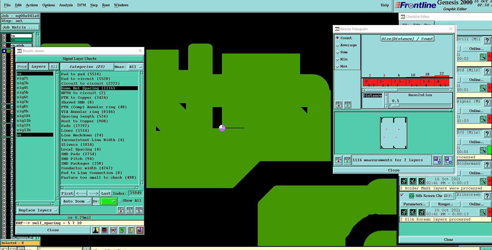Image resolution: width=492 pixels, height=250 pixels.
Task: Click the UNDO icon in Results viewer
Action: tap(139, 210)
